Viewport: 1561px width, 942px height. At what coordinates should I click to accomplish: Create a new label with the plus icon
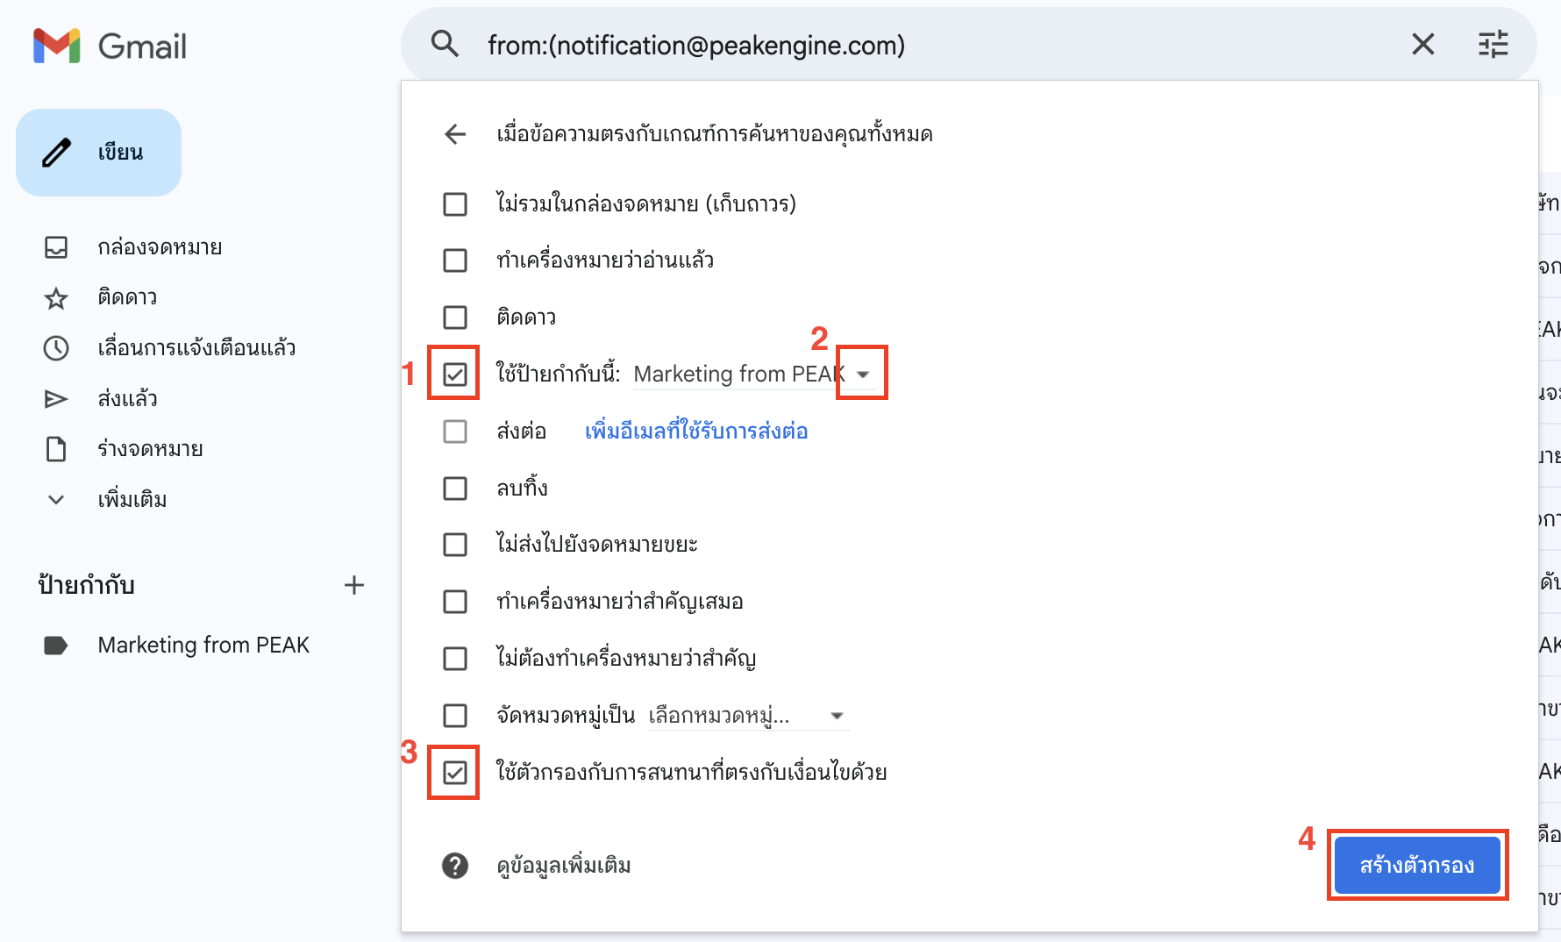[x=354, y=585]
